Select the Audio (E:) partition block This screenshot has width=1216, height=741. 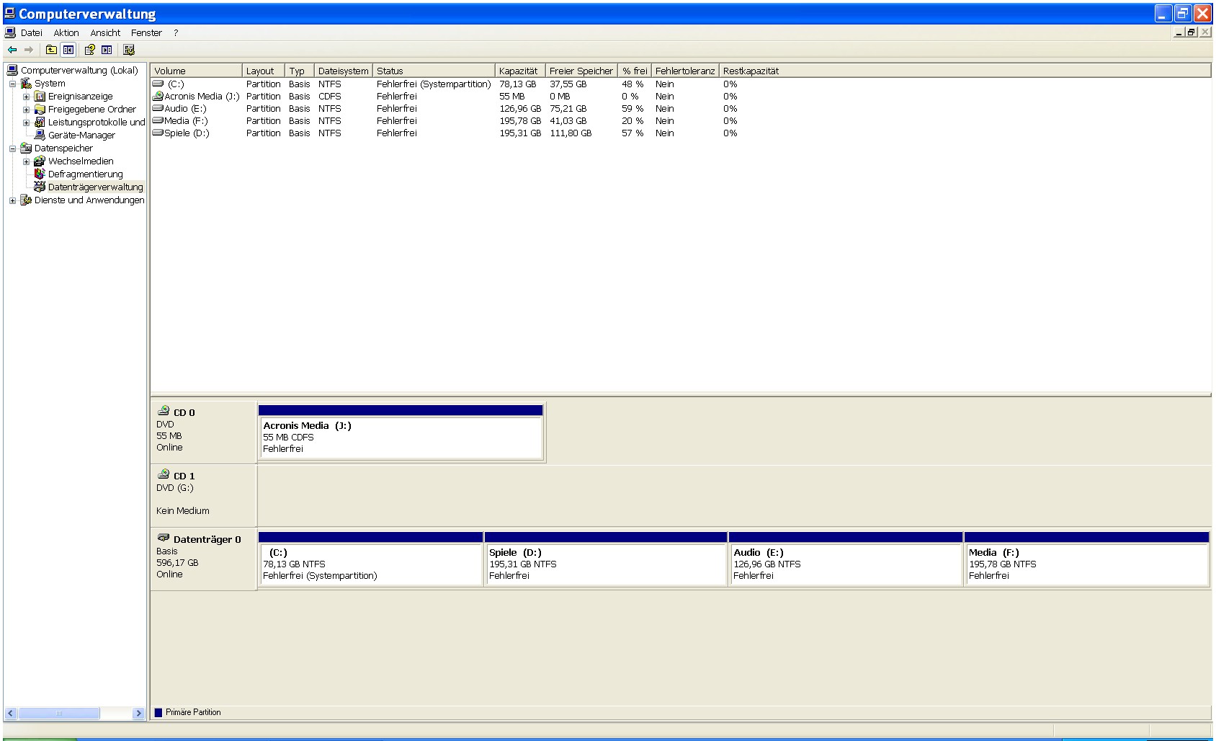pos(846,559)
